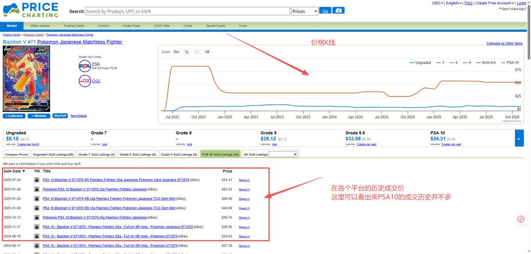Toggle BGS 9.5 series in chart legend
The width and height of the screenshot is (531, 254).
pos(486,62)
